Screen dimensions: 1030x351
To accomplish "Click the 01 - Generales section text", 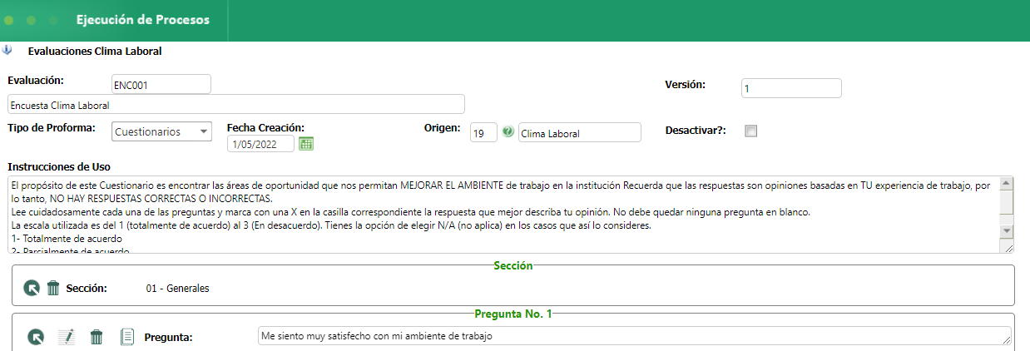I will [x=177, y=289].
